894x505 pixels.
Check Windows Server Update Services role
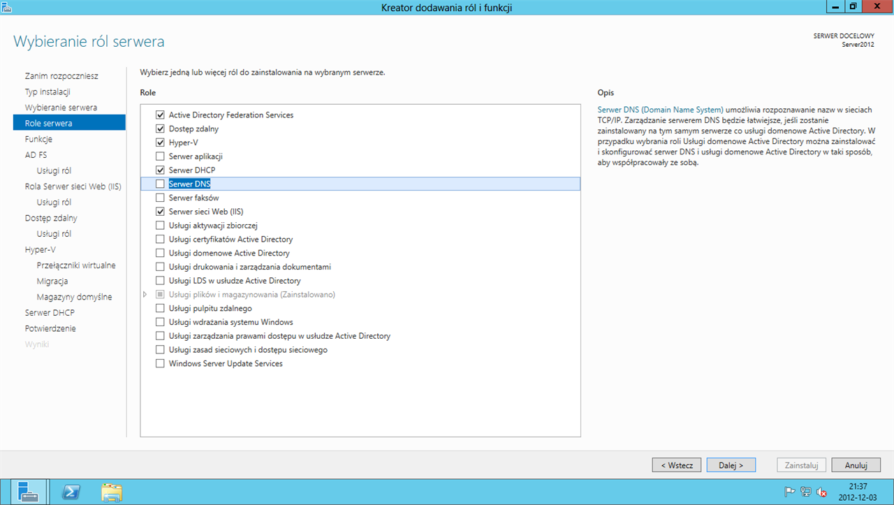pos(160,364)
